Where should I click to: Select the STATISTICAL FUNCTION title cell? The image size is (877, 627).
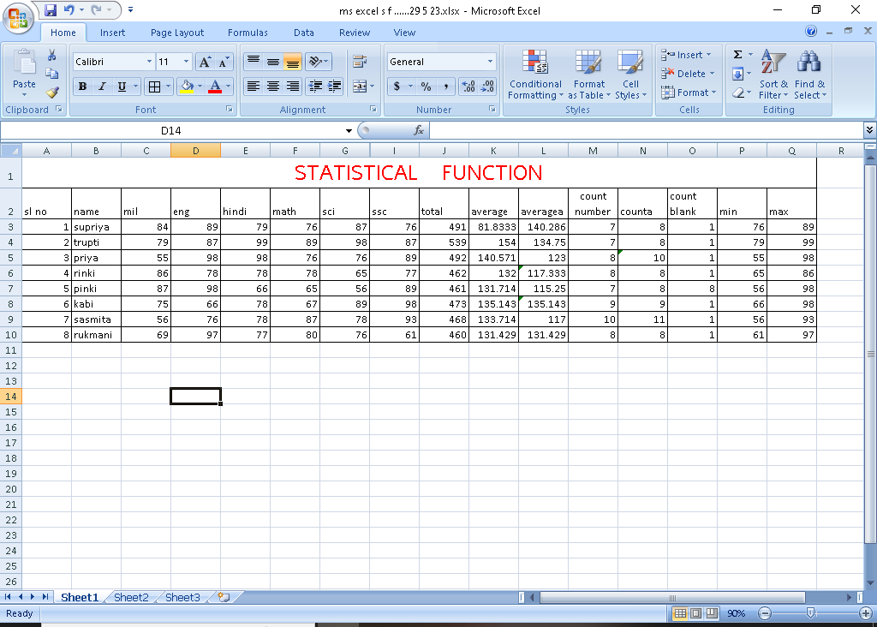(418, 173)
